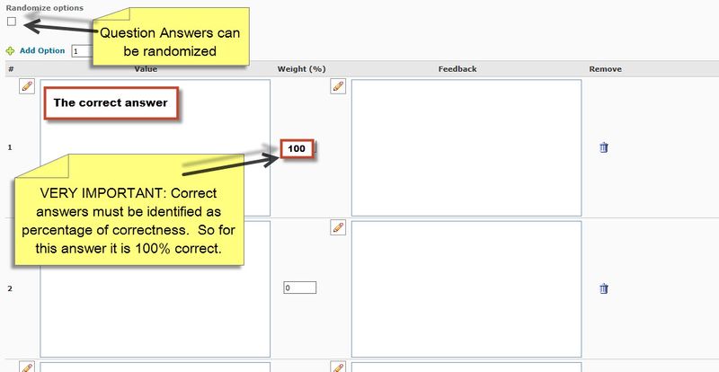Click the Value column header
Image resolution: width=719 pixels, height=372 pixels.
click(x=146, y=68)
